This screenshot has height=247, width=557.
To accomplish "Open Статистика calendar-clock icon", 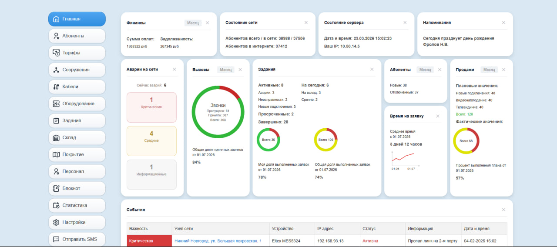I will click(56, 205).
